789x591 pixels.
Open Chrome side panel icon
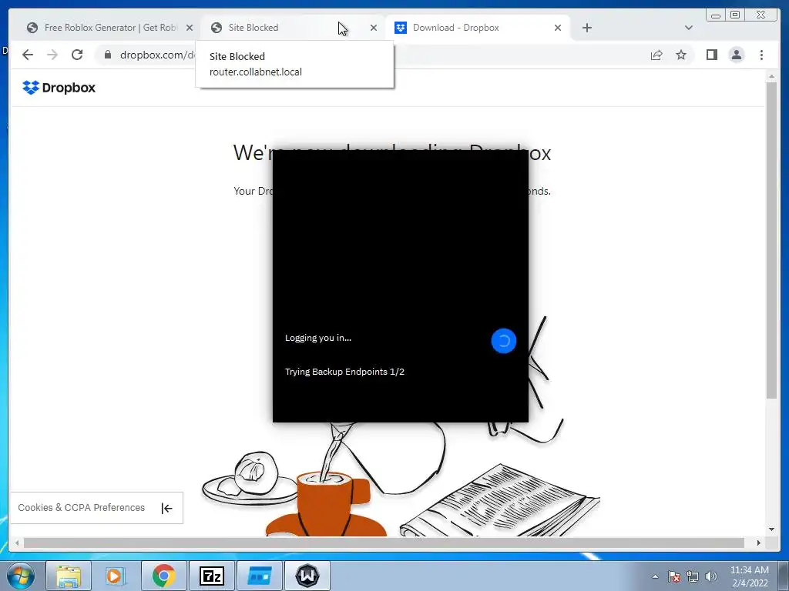711,55
